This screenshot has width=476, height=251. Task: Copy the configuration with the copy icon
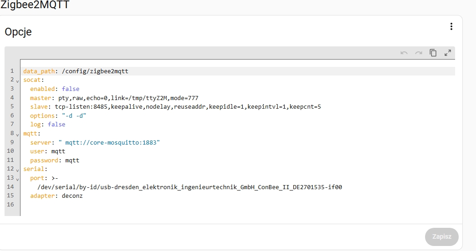[x=433, y=53]
